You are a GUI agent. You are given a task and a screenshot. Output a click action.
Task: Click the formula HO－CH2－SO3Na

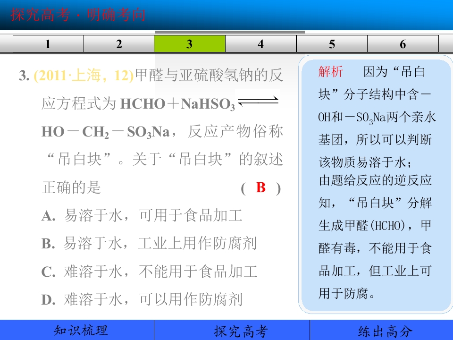point(105,132)
